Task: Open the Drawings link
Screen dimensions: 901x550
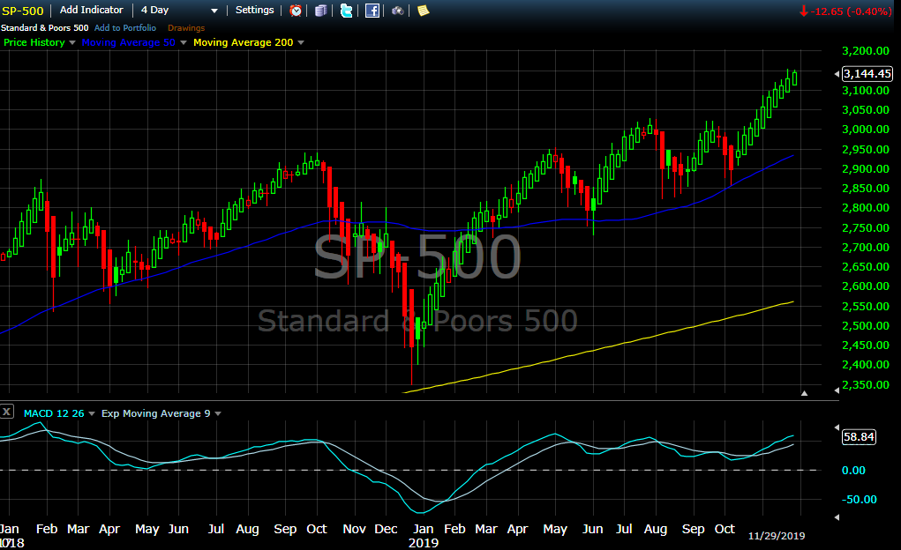Action: [186, 27]
